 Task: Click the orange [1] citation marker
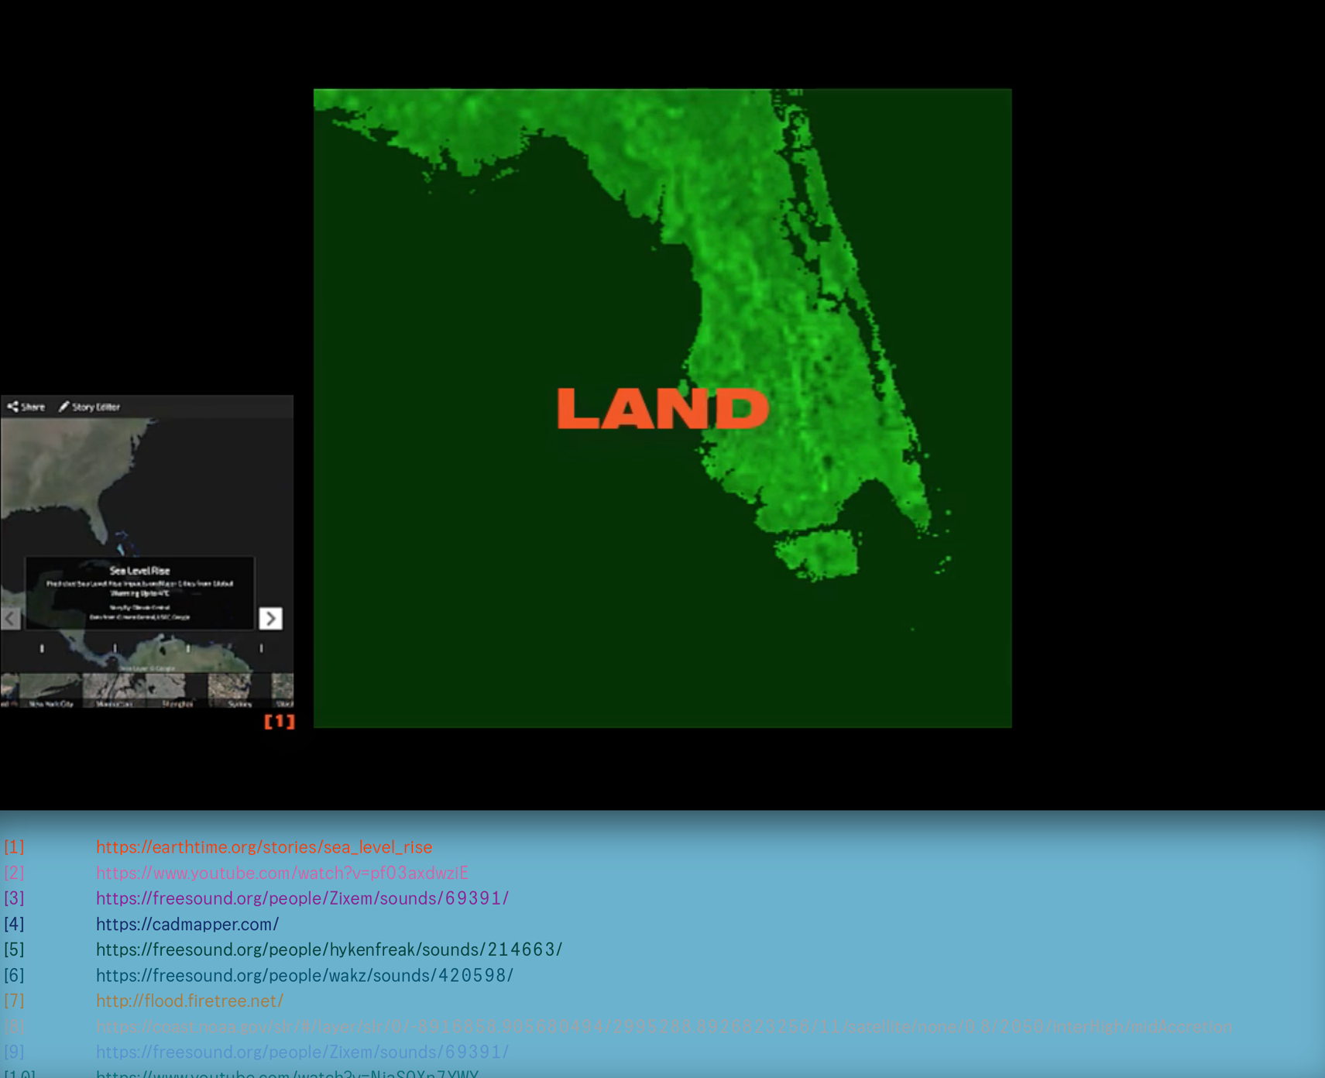tap(280, 721)
